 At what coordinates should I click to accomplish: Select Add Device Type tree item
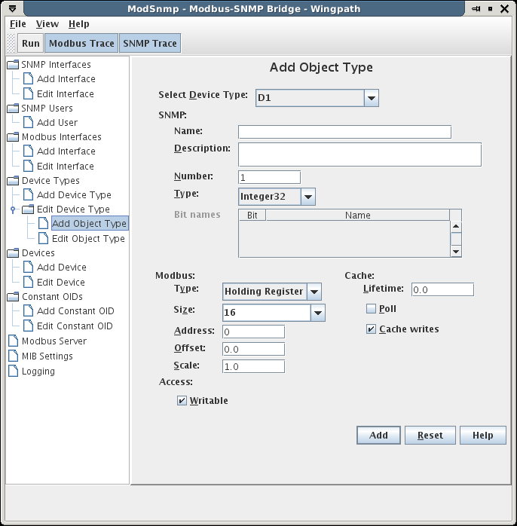pos(74,195)
